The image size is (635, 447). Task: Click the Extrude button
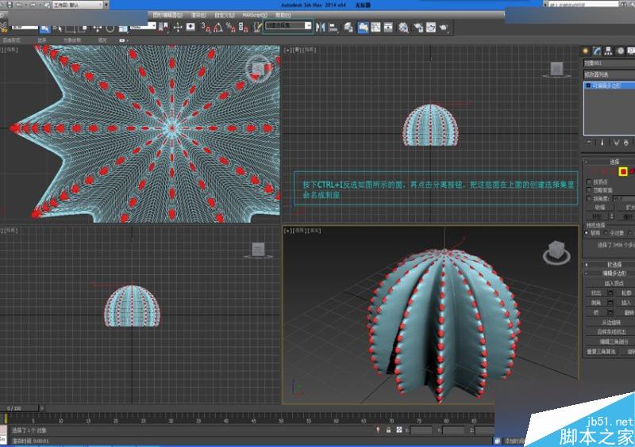click(597, 293)
